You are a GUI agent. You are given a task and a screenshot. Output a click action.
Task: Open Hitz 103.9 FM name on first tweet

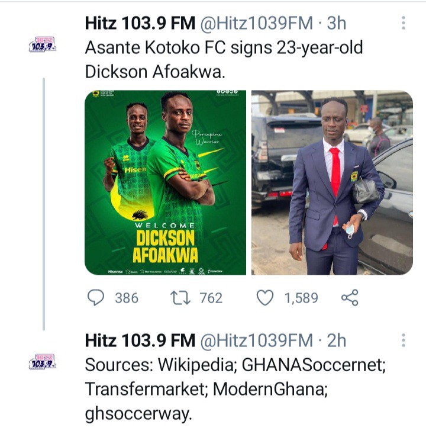coord(140,23)
